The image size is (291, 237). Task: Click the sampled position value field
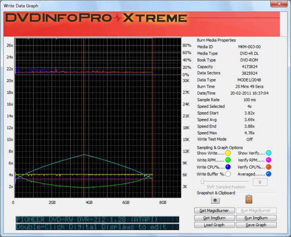pyautogui.click(x=260, y=182)
